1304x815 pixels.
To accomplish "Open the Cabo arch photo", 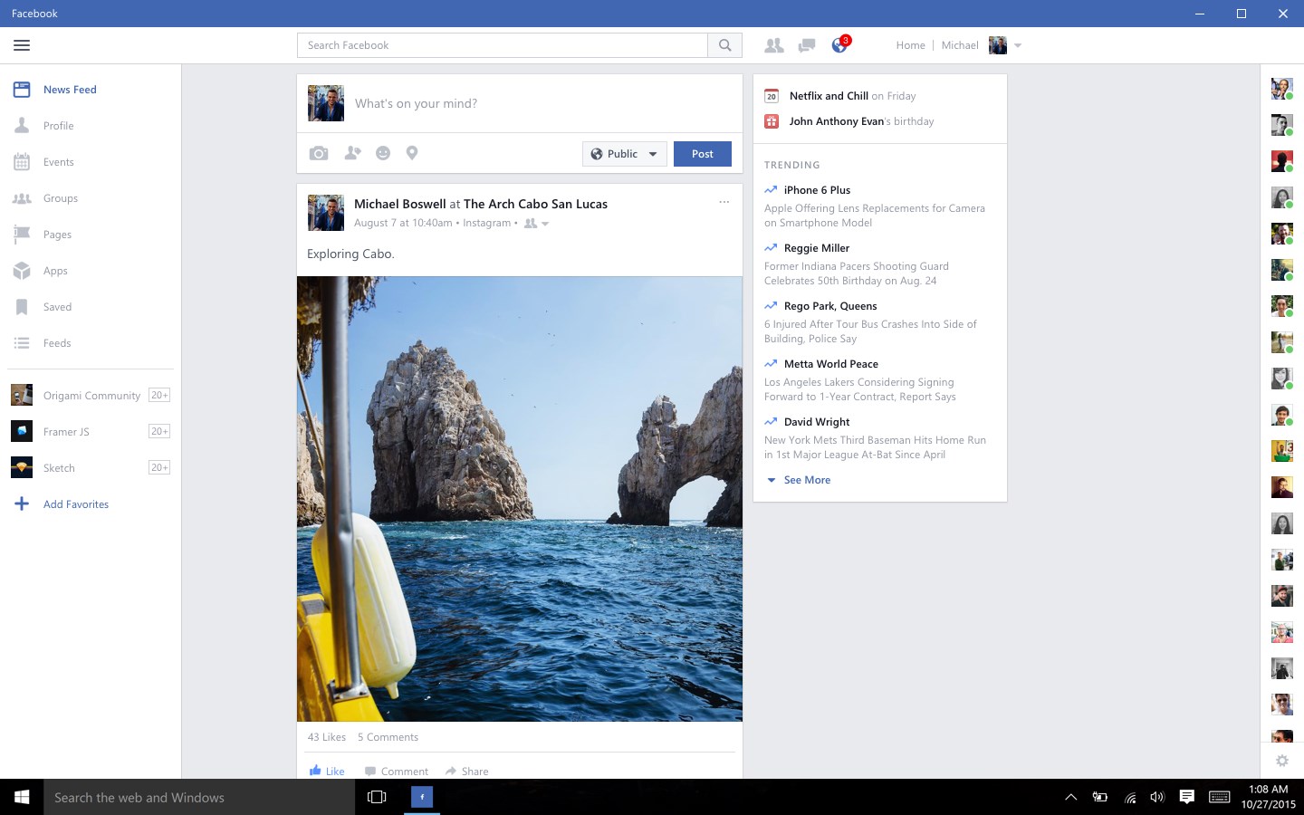I will point(520,499).
